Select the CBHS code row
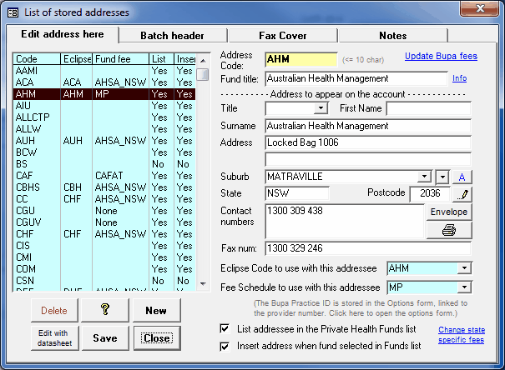The height and width of the screenshot is (370, 505). coord(104,187)
